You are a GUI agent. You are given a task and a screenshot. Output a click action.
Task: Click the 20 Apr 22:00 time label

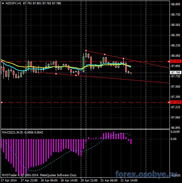89,181
